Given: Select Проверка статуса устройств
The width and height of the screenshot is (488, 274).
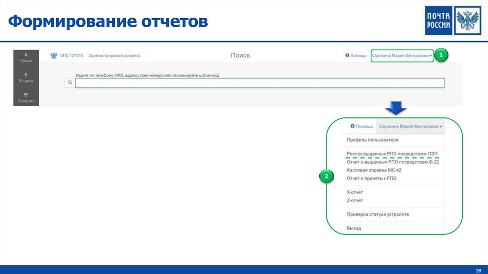Looking at the screenshot, I should 378,214.
